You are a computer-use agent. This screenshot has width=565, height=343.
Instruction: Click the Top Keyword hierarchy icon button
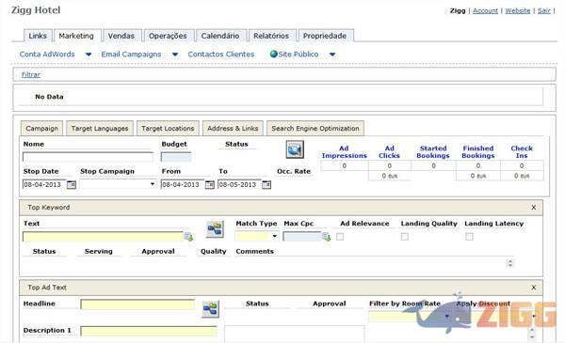[215, 229]
